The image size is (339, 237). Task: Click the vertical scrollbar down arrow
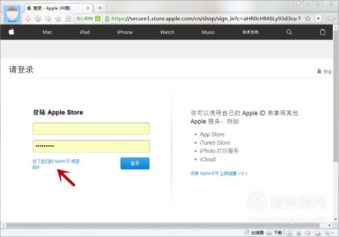click(x=335, y=219)
